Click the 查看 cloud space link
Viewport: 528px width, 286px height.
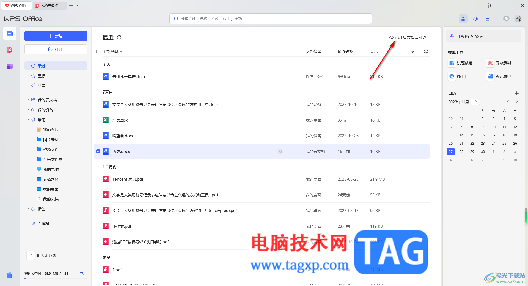pyautogui.click(x=83, y=274)
